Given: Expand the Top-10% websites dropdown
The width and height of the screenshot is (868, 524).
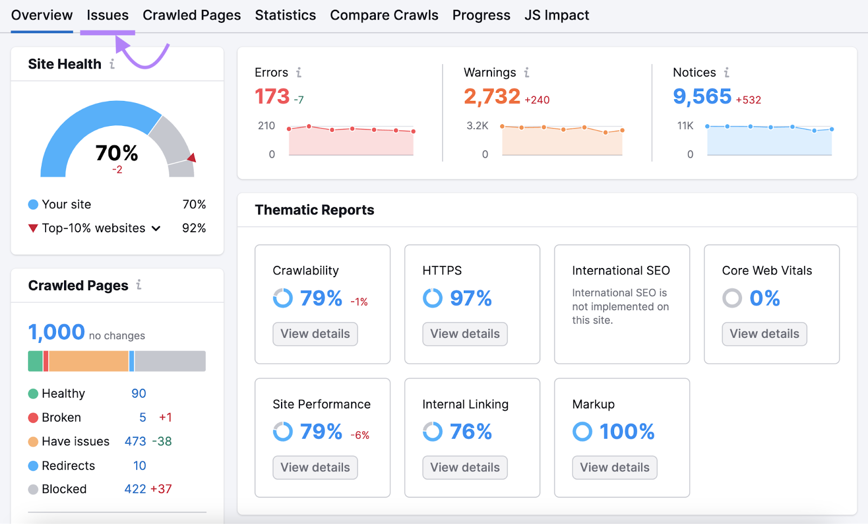Looking at the screenshot, I should click(x=156, y=228).
